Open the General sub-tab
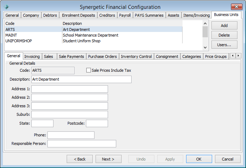The image size is (246, 168). tap(14, 56)
